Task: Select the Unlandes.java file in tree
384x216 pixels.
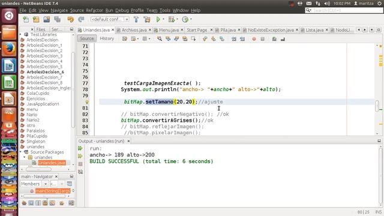Action: (x=52, y=163)
